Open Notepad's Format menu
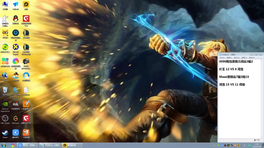Image resolution: width=264 pixels, height=148 pixels. click(x=237, y=58)
